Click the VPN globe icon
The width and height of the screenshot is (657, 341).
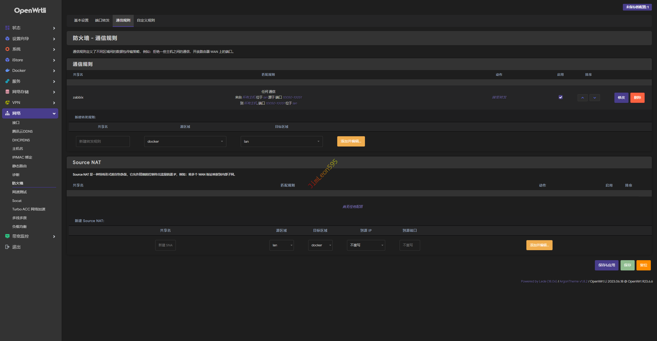click(x=7, y=102)
